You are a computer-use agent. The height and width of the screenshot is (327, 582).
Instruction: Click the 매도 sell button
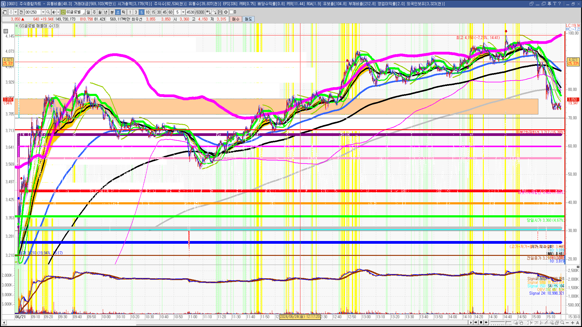pyautogui.click(x=248, y=19)
